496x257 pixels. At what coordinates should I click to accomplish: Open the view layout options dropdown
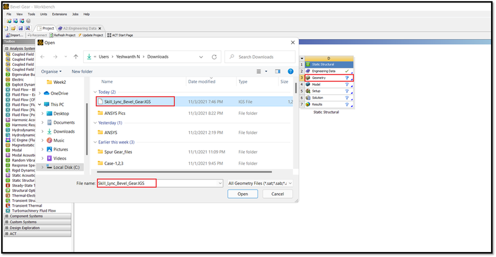click(267, 71)
